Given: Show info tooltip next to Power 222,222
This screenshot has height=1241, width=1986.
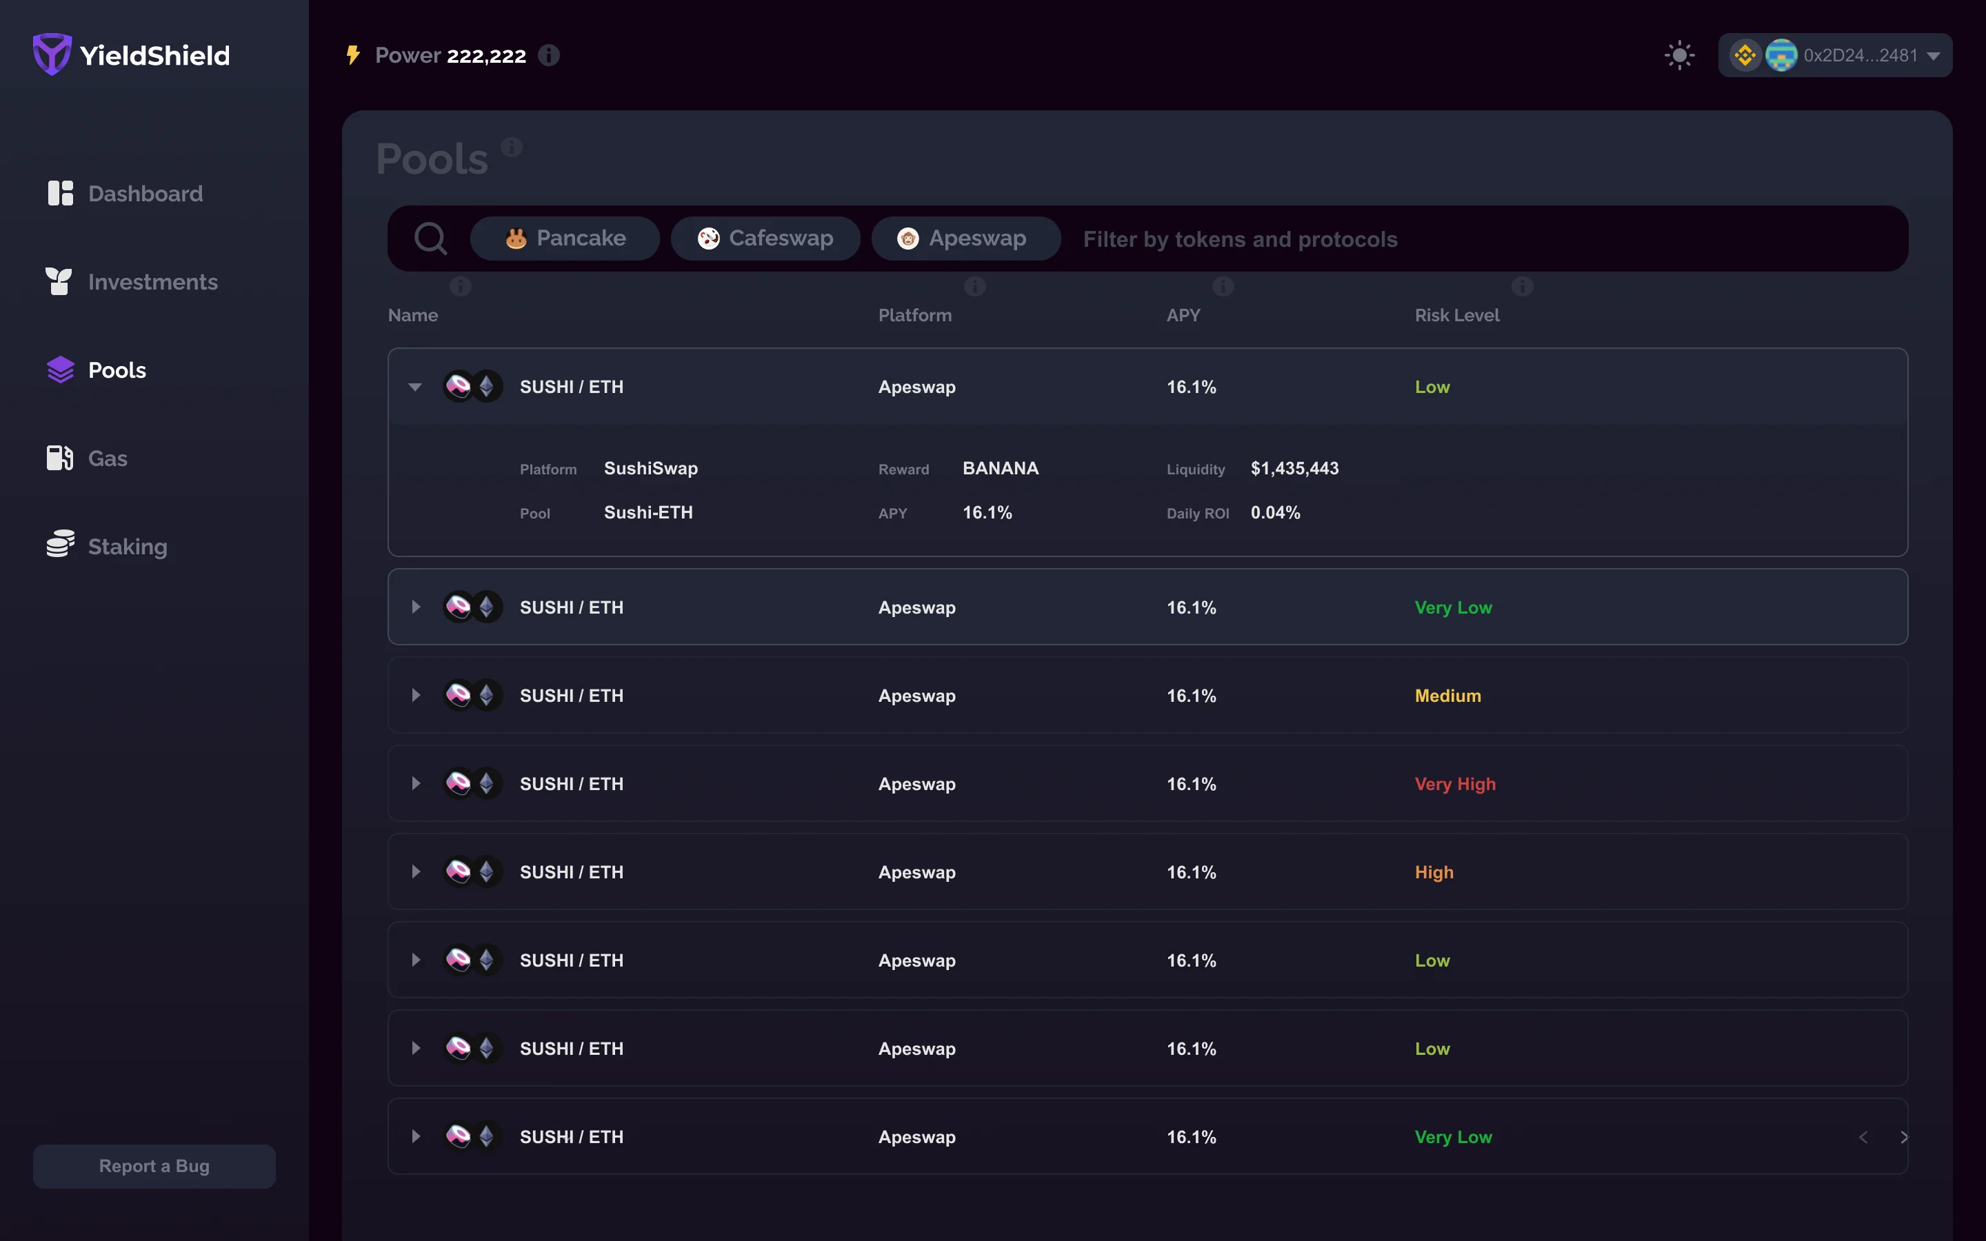Looking at the screenshot, I should pyautogui.click(x=548, y=55).
